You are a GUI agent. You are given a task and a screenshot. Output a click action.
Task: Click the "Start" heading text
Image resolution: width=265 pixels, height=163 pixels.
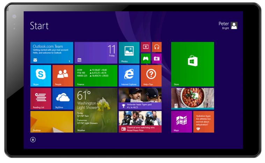click(x=39, y=26)
